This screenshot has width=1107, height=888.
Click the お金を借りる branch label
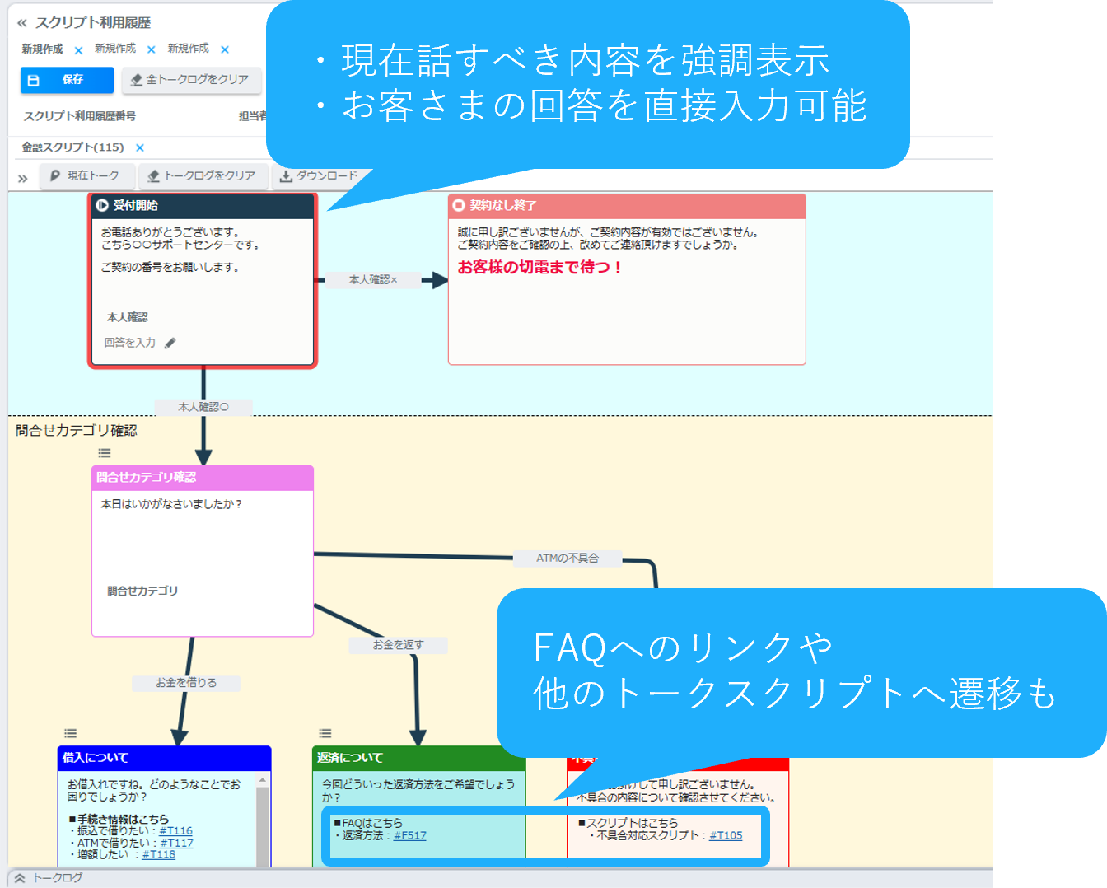click(186, 683)
